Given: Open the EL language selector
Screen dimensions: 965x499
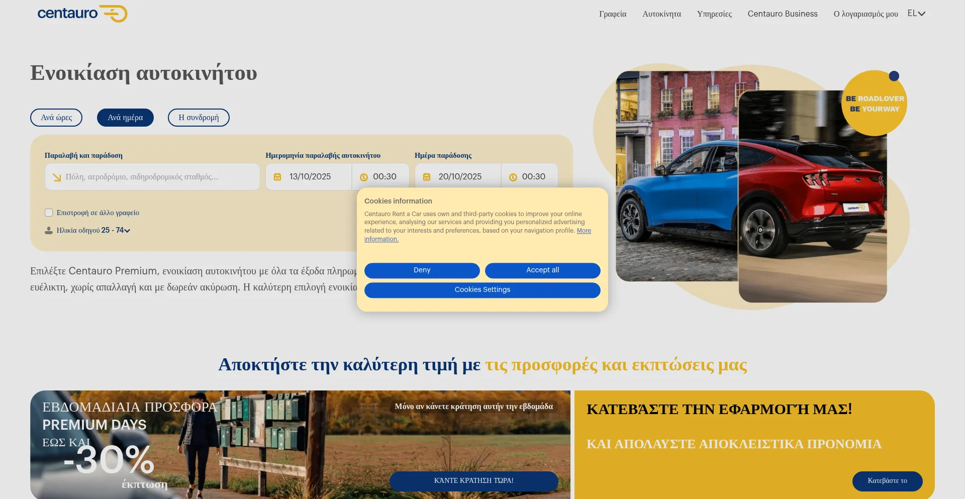Looking at the screenshot, I should point(916,14).
